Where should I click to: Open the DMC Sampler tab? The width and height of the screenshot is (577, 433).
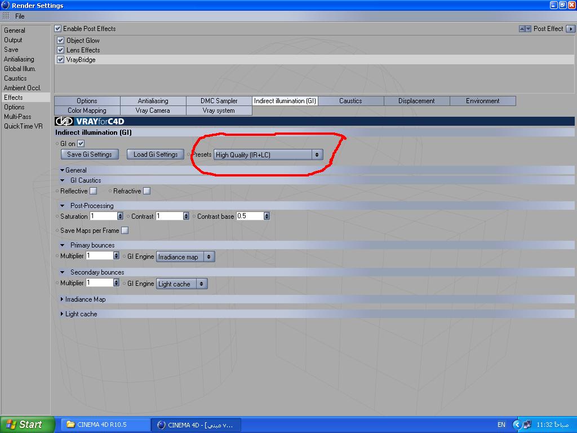[219, 101]
